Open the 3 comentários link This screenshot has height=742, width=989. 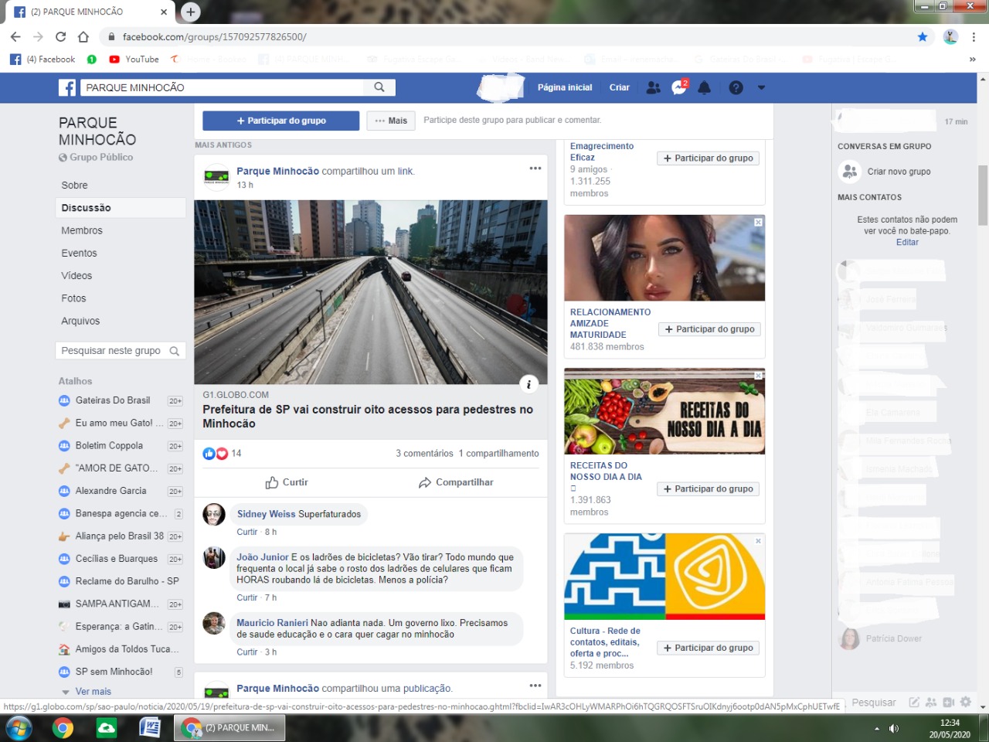[x=424, y=454]
